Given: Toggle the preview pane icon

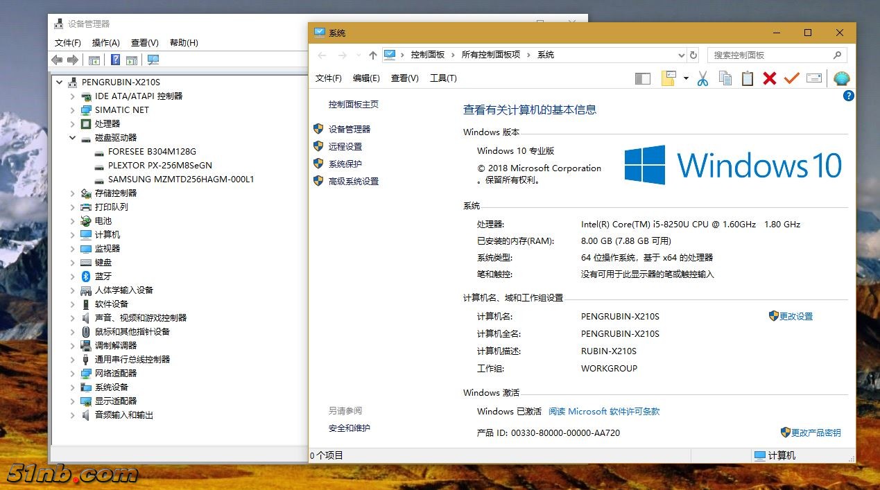Looking at the screenshot, I should click(x=643, y=78).
